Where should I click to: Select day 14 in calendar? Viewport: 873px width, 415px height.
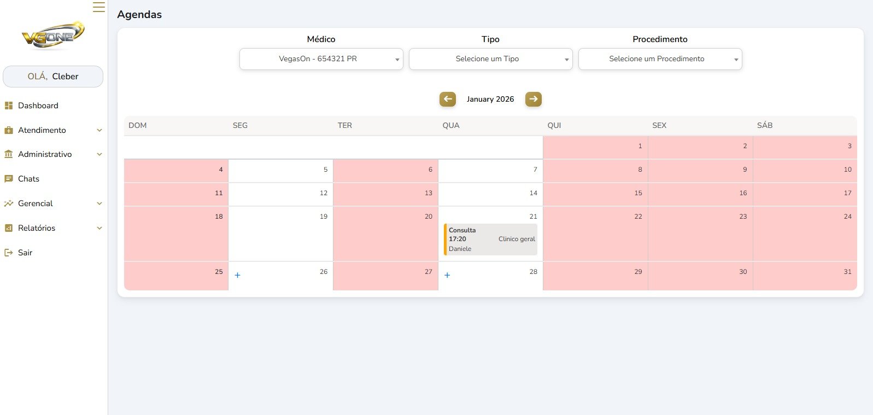coord(490,194)
